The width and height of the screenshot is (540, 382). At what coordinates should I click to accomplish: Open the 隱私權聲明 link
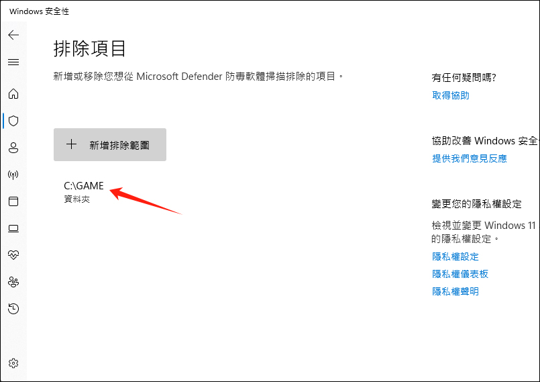tap(455, 291)
